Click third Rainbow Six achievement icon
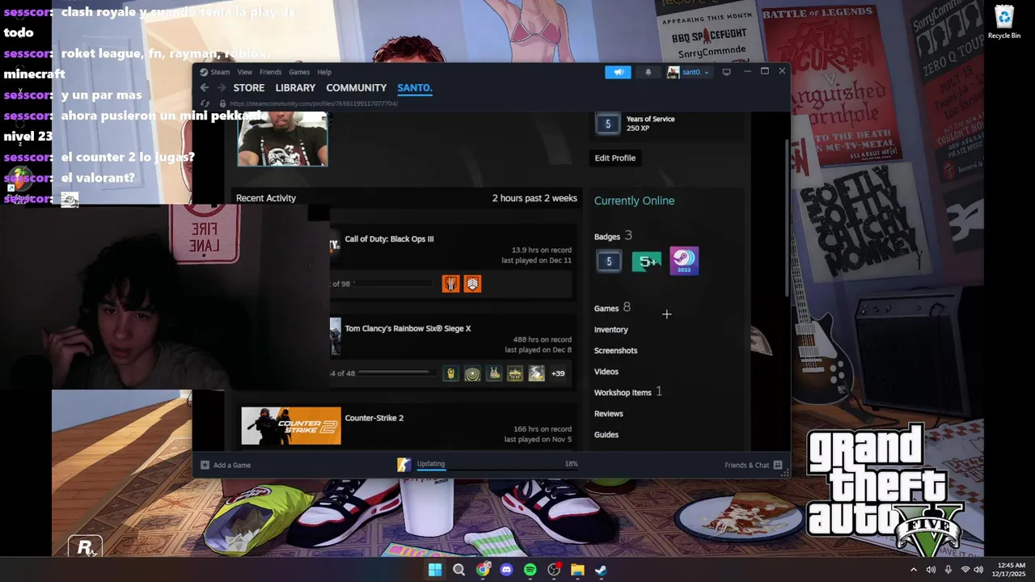Screen dimensions: 1035x582 pyautogui.click(x=494, y=373)
